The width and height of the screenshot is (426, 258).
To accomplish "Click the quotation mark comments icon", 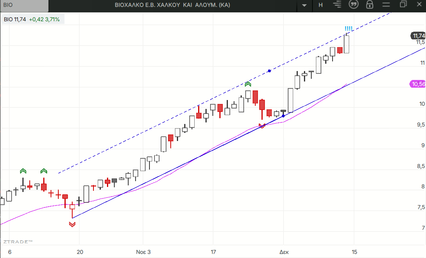I will 353,5.
